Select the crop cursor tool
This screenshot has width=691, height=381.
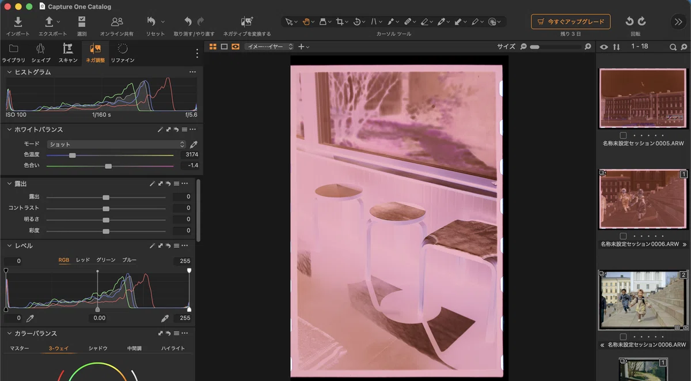tap(340, 22)
